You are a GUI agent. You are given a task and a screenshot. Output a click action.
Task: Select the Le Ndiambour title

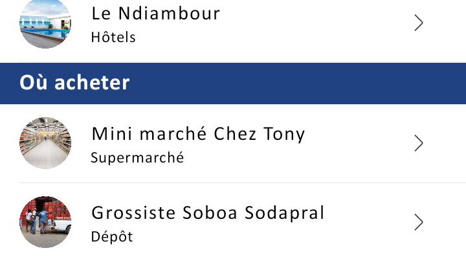tap(156, 13)
